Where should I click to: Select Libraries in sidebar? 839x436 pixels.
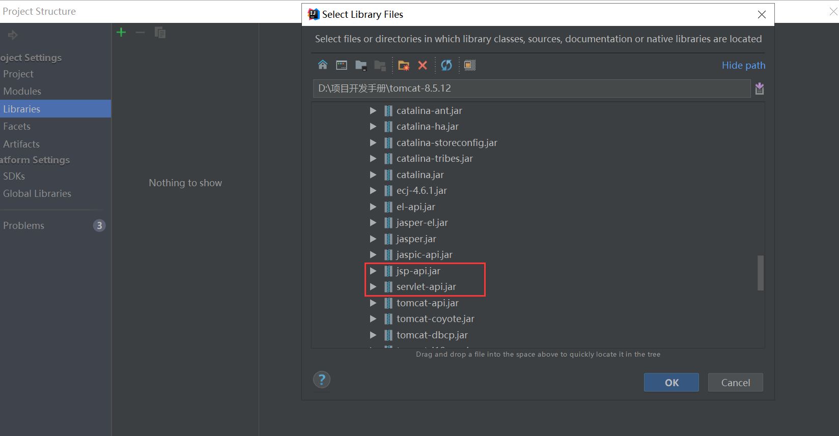pos(55,109)
